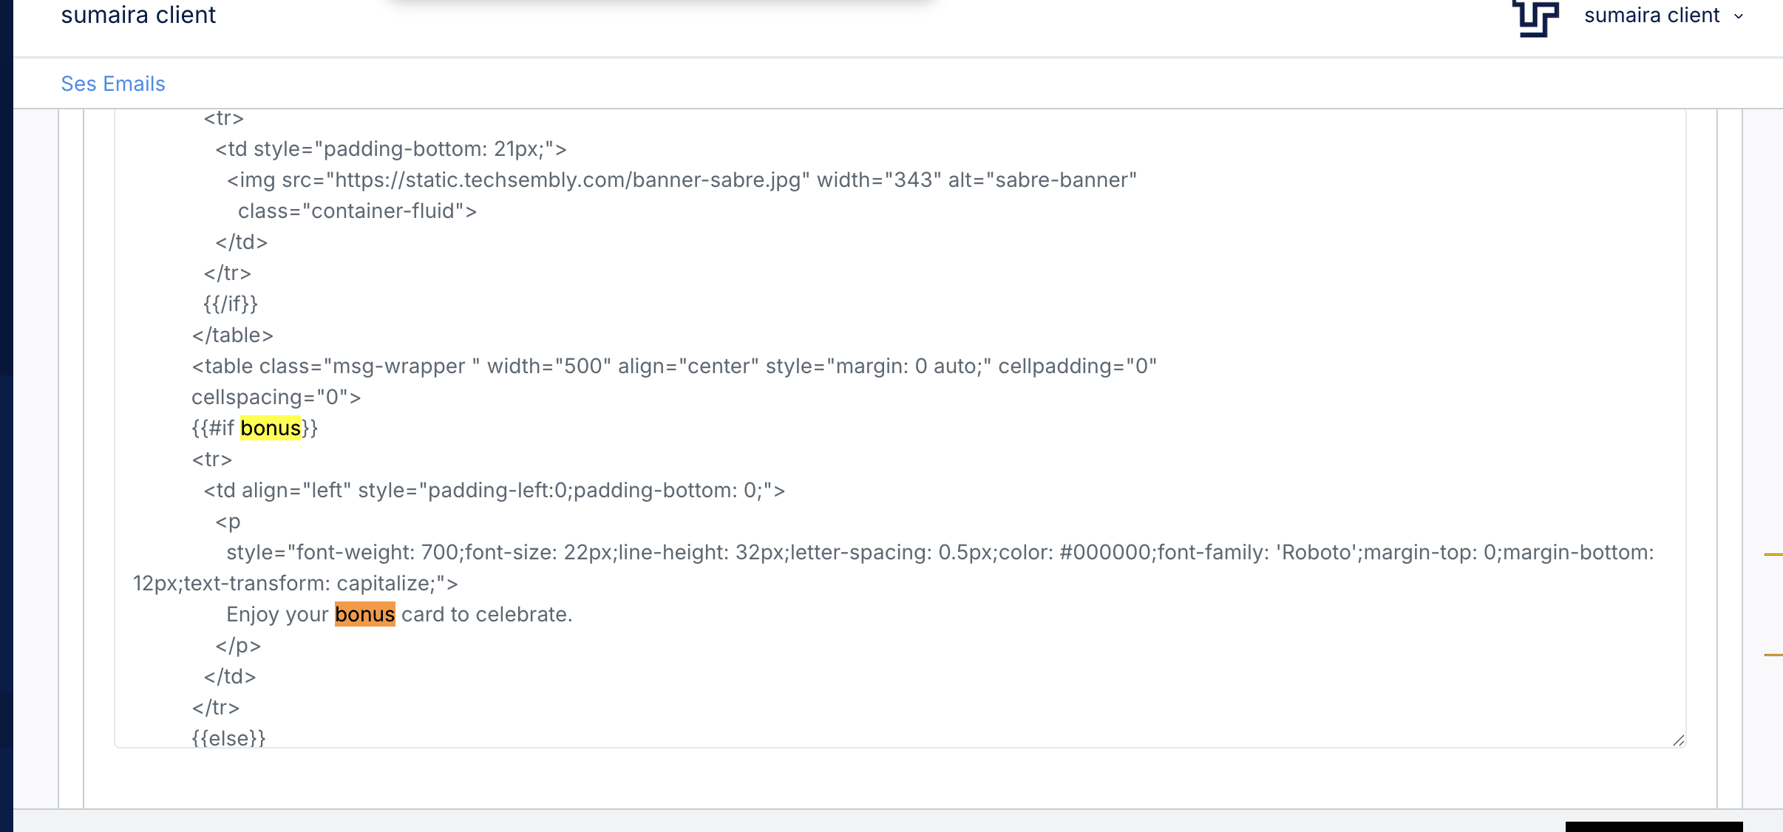This screenshot has width=1783, height=832.
Task: Click the closing </p> tag line
Action: pyautogui.click(x=238, y=645)
